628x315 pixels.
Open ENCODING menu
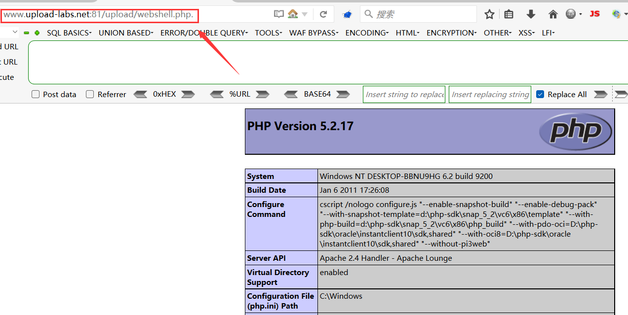pyautogui.click(x=367, y=33)
